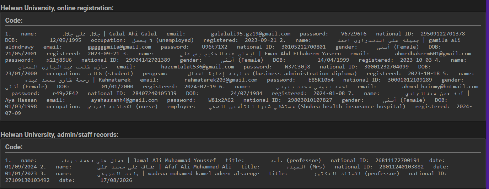Select the "Code:" label in registration block
The height and width of the screenshot is (189, 489).
point(14,21)
